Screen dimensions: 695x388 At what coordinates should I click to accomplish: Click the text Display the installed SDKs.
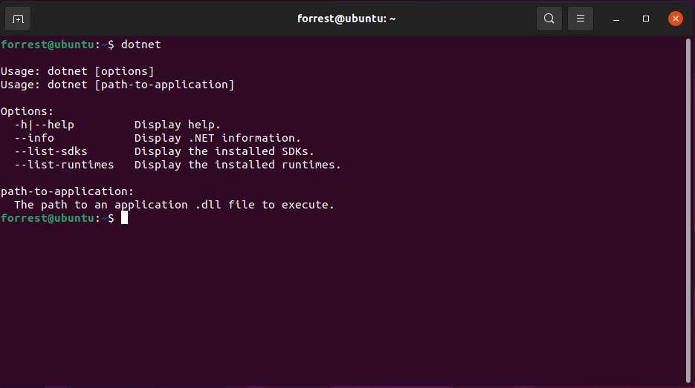(224, 151)
